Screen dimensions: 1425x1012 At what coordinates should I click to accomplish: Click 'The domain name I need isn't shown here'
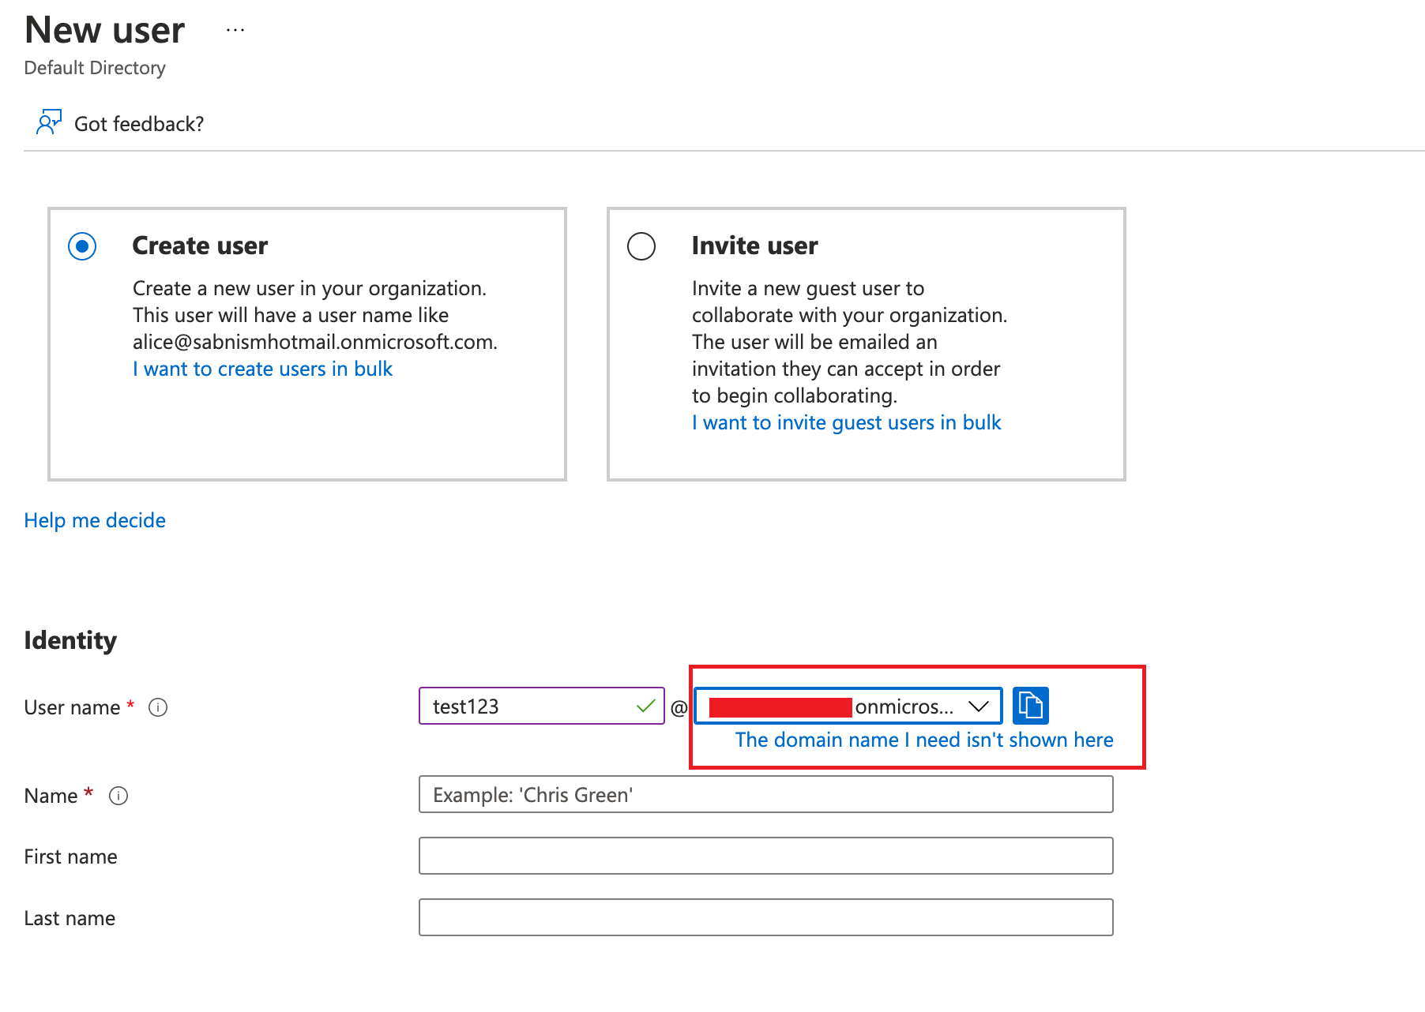[923, 740]
